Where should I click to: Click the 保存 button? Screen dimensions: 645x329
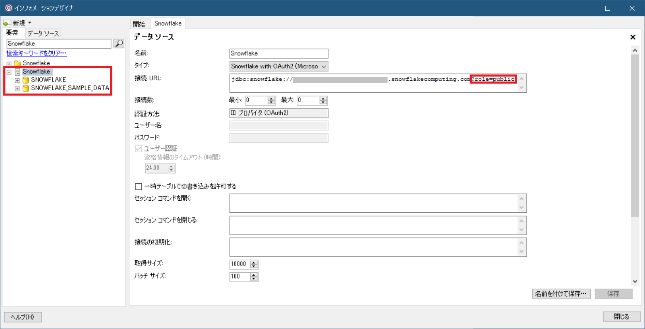click(x=613, y=294)
